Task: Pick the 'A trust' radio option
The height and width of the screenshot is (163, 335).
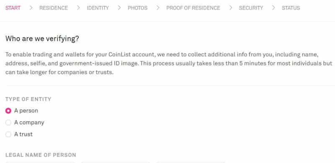Action: (x=8, y=134)
